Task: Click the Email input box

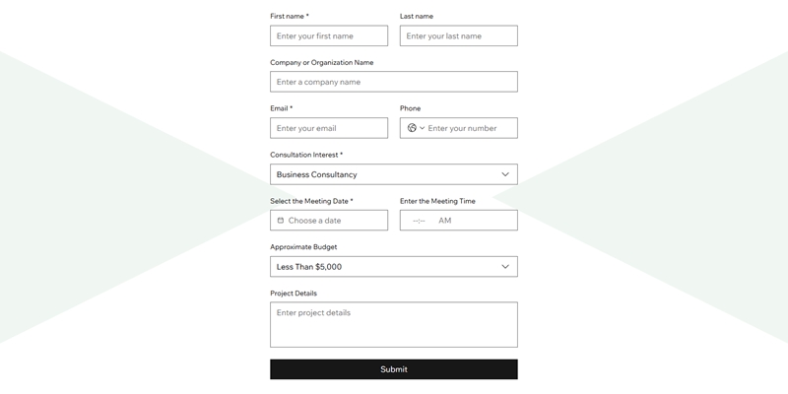Action: tap(329, 128)
